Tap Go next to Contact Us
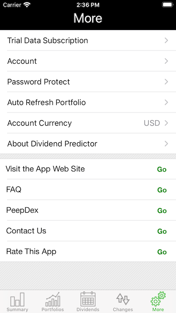Image resolution: width=176 pixels, height=313 pixels. pos(162,231)
